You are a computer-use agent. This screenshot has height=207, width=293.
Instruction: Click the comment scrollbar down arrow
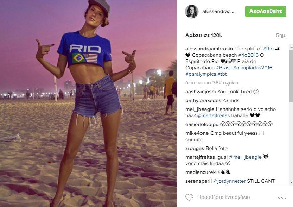[291, 182]
